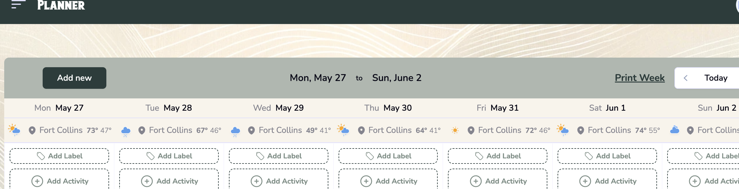This screenshot has height=189, width=739.
Task: Click Friday's sunny weather icon
Action: point(455,130)
